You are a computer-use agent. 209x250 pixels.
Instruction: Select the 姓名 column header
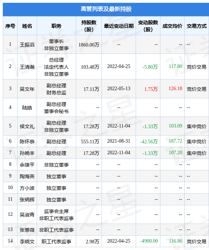pos(27,26)
